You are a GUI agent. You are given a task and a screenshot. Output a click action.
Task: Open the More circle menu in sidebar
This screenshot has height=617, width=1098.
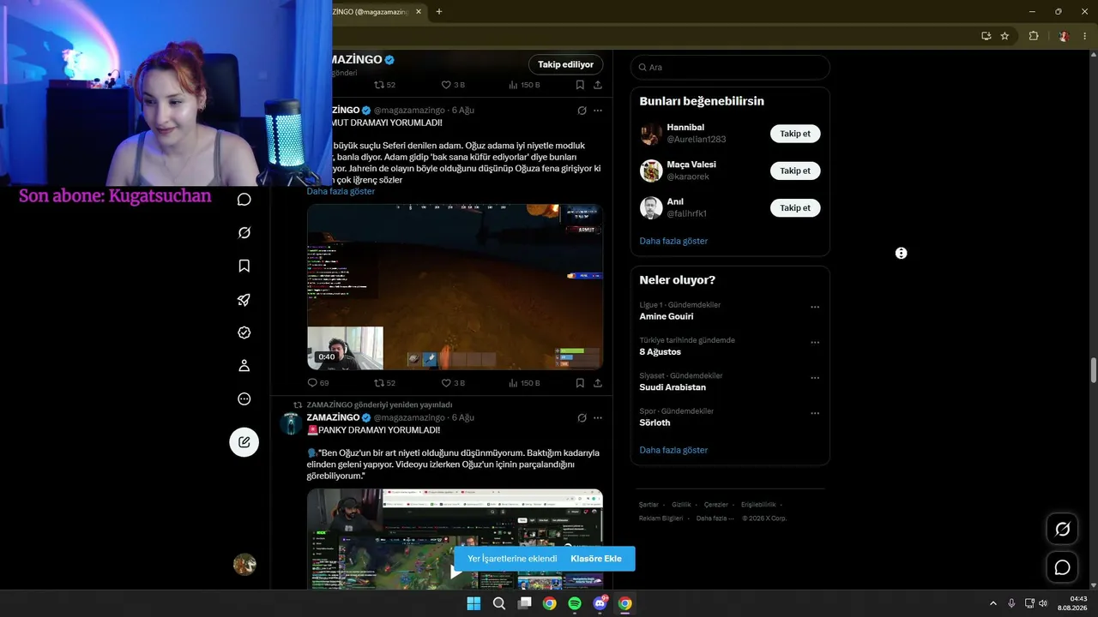(244, 398)
